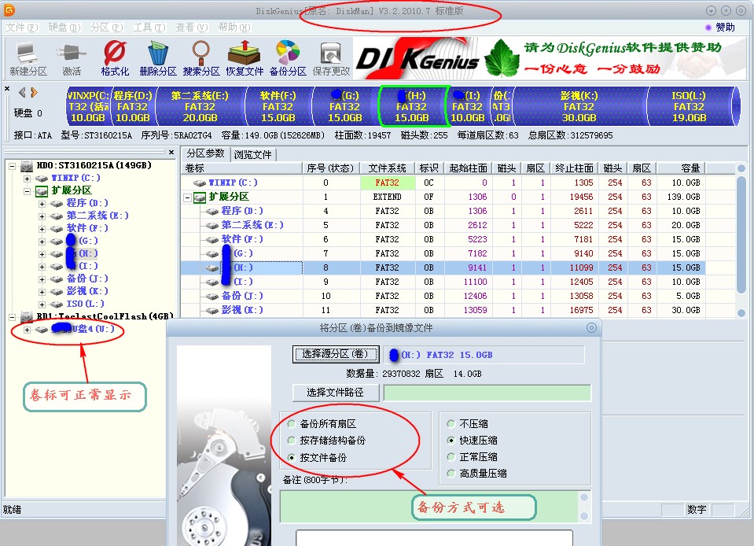Select 正常压缩 compression option
This screenshot has width=754, height=546.
(x=451, y=457)
